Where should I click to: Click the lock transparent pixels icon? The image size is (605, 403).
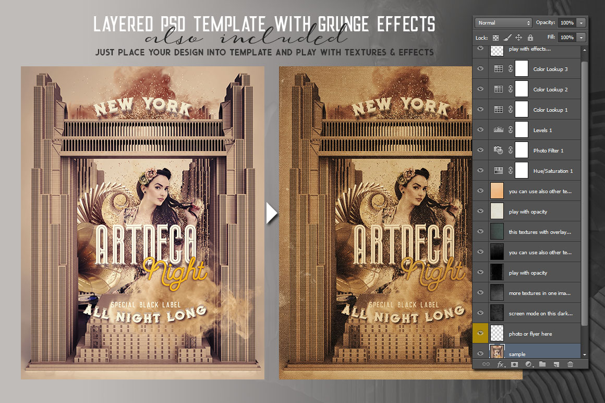coord(495,38)
